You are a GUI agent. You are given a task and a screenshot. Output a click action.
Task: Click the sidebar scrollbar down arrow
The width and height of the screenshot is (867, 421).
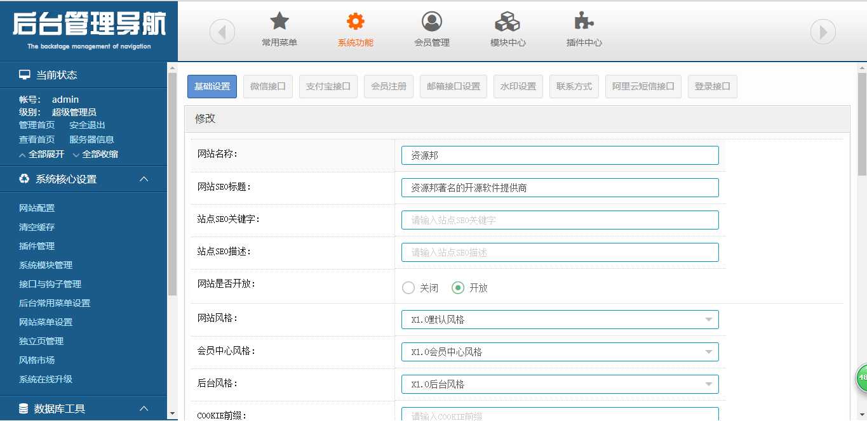[x=172, y=414]
